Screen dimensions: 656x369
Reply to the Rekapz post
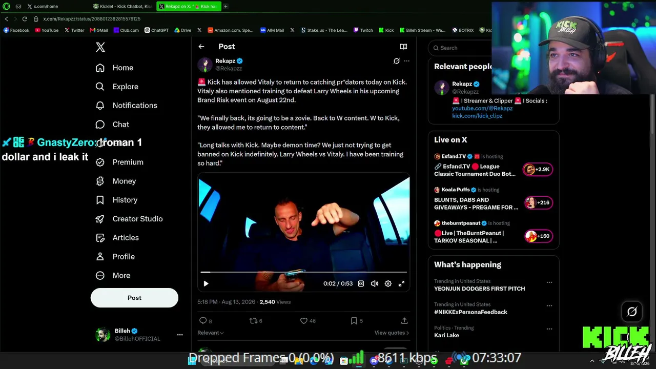(x=203, y=321)
